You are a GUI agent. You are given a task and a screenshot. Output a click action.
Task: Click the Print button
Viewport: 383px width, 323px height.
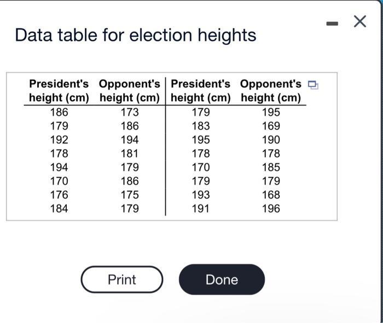point(122,279)
